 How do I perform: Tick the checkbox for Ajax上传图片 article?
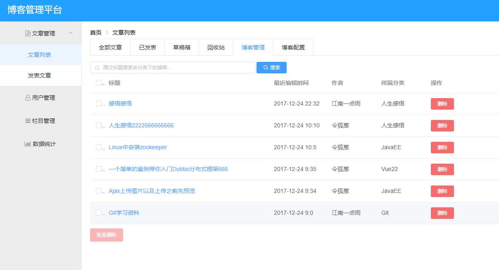(x=99, y=191)
